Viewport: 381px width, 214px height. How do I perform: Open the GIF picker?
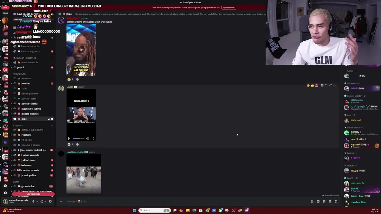(x=318, y=202)
